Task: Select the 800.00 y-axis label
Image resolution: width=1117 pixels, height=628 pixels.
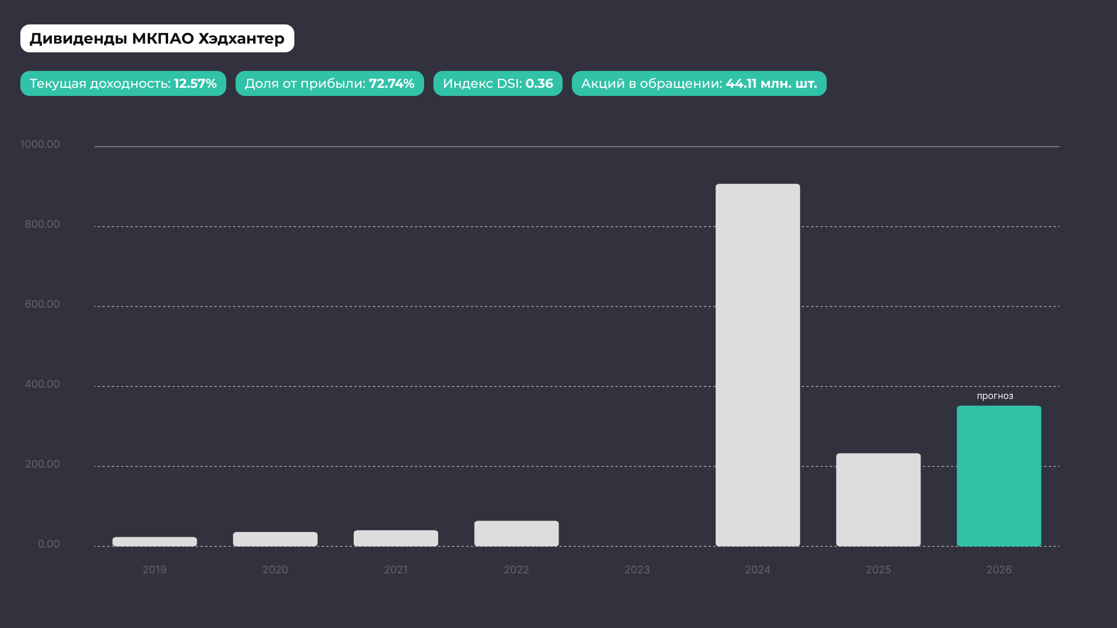Action: click(x=42, y=224)
